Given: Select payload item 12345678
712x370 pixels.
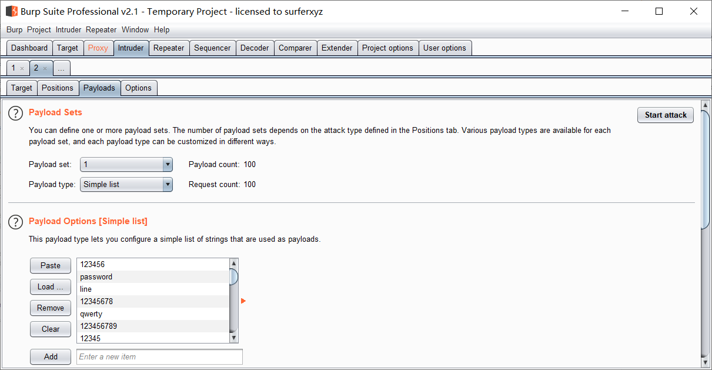Looking at the screenshot, I should (x=153, y=302).
